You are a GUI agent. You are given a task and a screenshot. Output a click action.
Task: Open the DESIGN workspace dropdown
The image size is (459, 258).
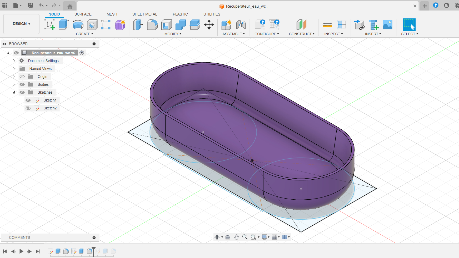(22, 24)
